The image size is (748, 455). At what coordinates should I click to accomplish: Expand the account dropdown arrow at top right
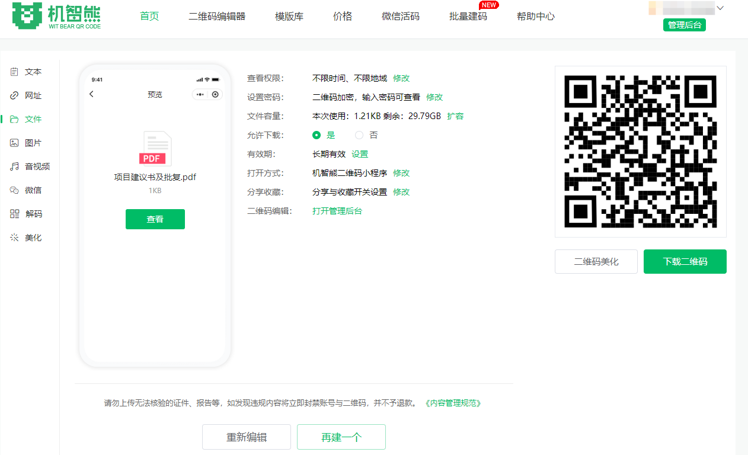721,8
